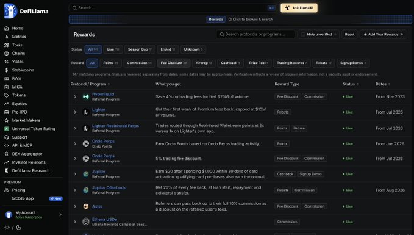
Task: Open the Hyperliquid protocol link
Action: tap(103, 94)
